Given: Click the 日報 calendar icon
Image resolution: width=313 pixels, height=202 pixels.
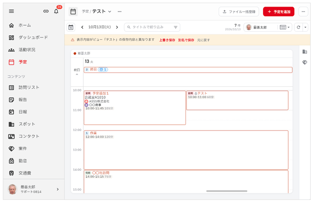Looking at the screenshot, I should [11, 112].
